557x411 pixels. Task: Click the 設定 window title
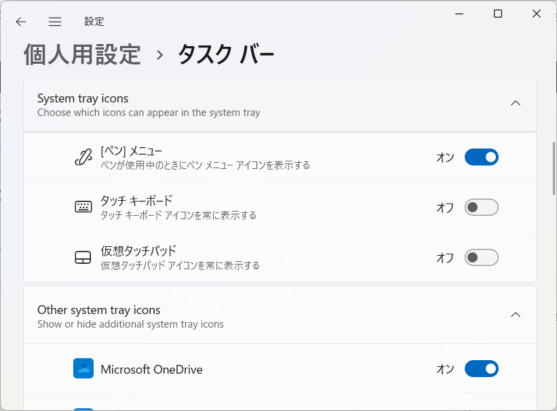[x=94, y=22]
